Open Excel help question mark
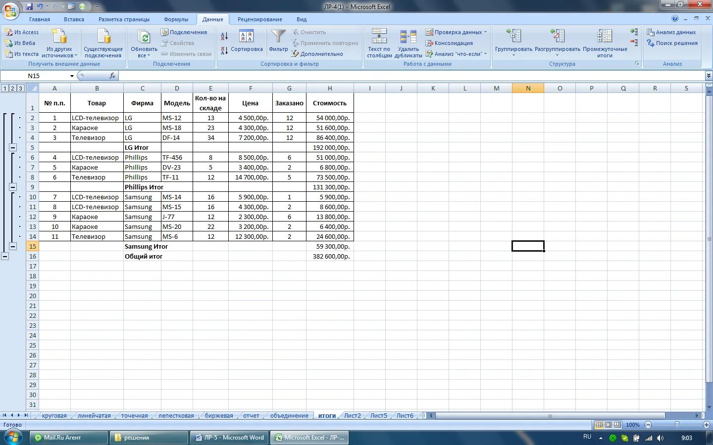 [x=675, y=19]
